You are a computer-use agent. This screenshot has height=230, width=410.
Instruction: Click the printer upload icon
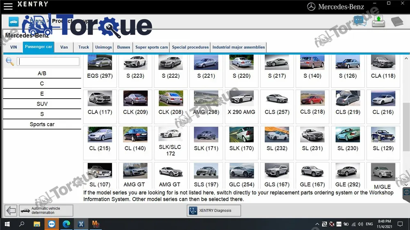[378, 21]
